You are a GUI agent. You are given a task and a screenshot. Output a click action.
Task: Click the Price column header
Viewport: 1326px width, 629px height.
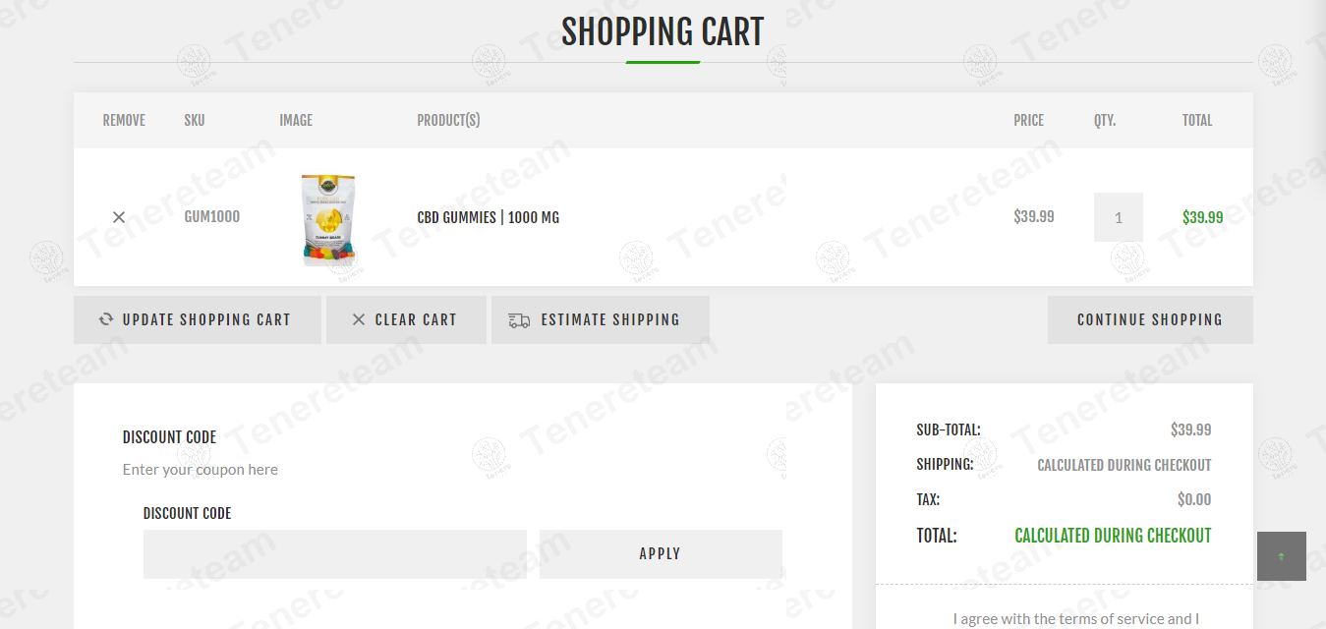pyautogui.click(x=1028, y=120)
